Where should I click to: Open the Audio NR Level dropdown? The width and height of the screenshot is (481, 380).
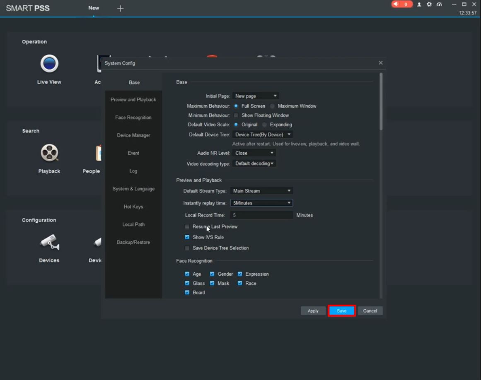pyautogui.click(x=254, y=153)
